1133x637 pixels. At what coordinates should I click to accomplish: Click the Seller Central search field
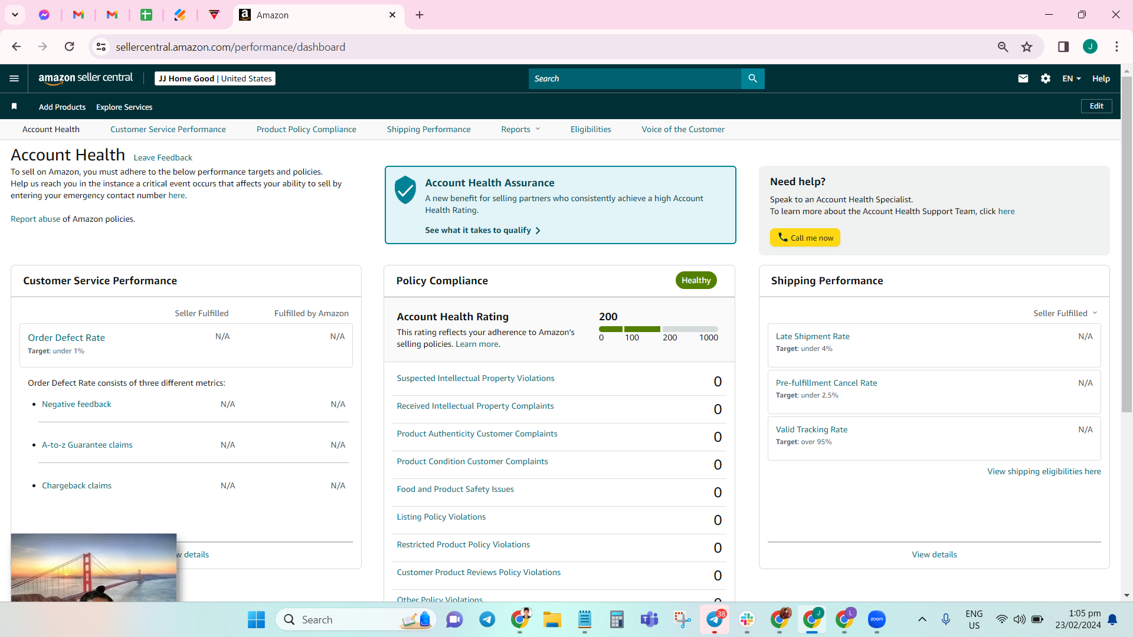[634, 78]
